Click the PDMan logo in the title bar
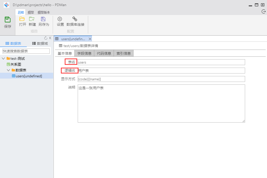 (6, 5)
